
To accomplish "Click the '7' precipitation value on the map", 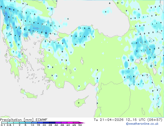I will 137,51.
